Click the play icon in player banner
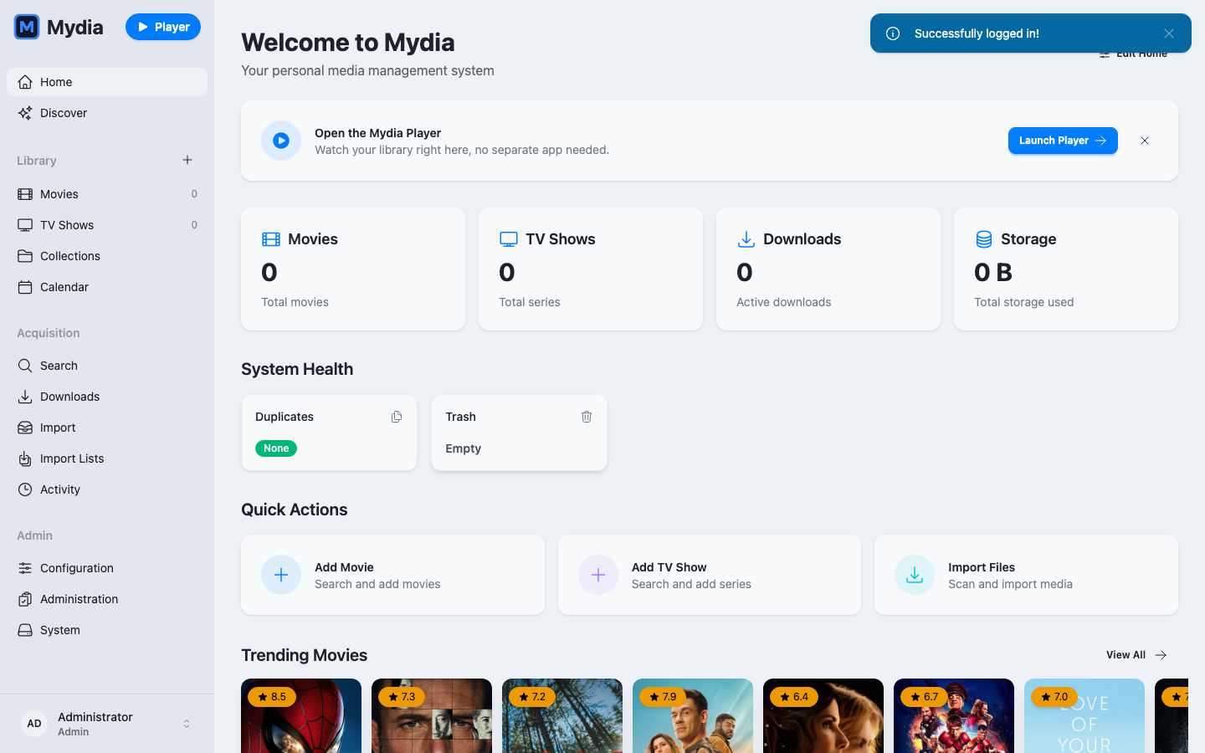Viewport: 1205px width, 753px height. point(281,141)
